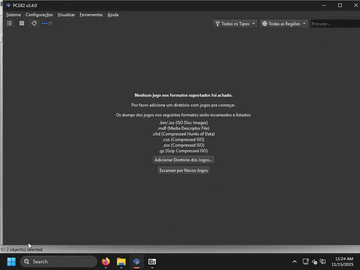This screenshot has height=270, width=360.
Task: Click the PCSX2 logo in title bar
Action: click(x=8, y=5)
